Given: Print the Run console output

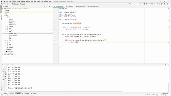Looking at the screenshot, I should [6, 76].
